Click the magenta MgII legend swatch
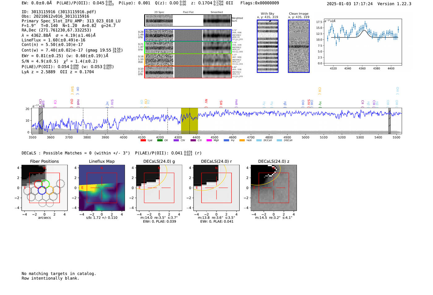 [209, 141]
